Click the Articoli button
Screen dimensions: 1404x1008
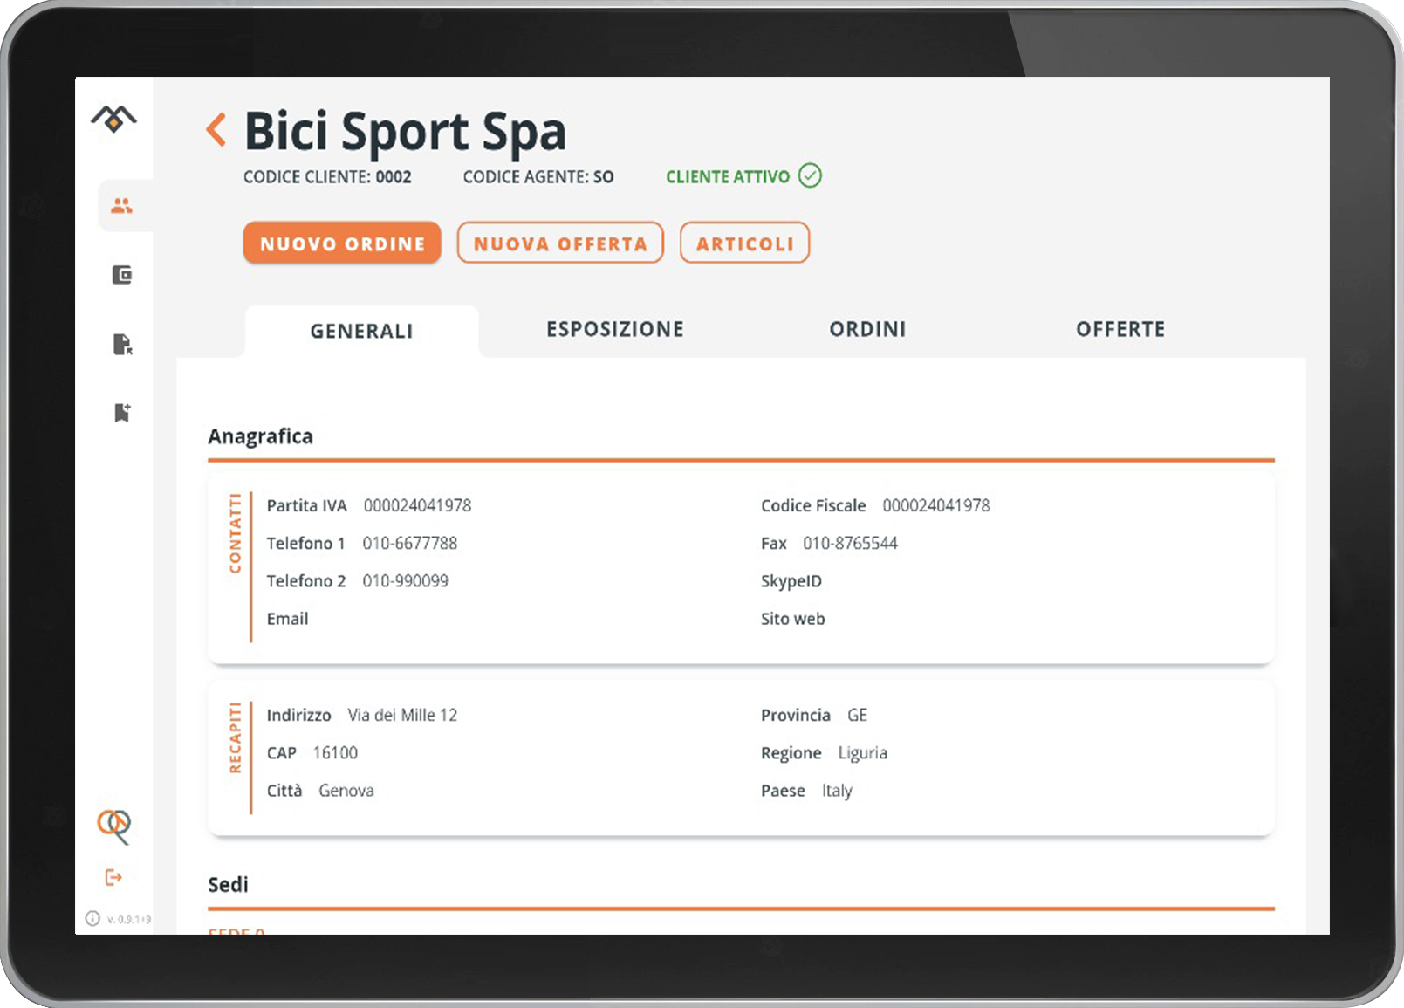pyautogui.click(x=744, y=243)
